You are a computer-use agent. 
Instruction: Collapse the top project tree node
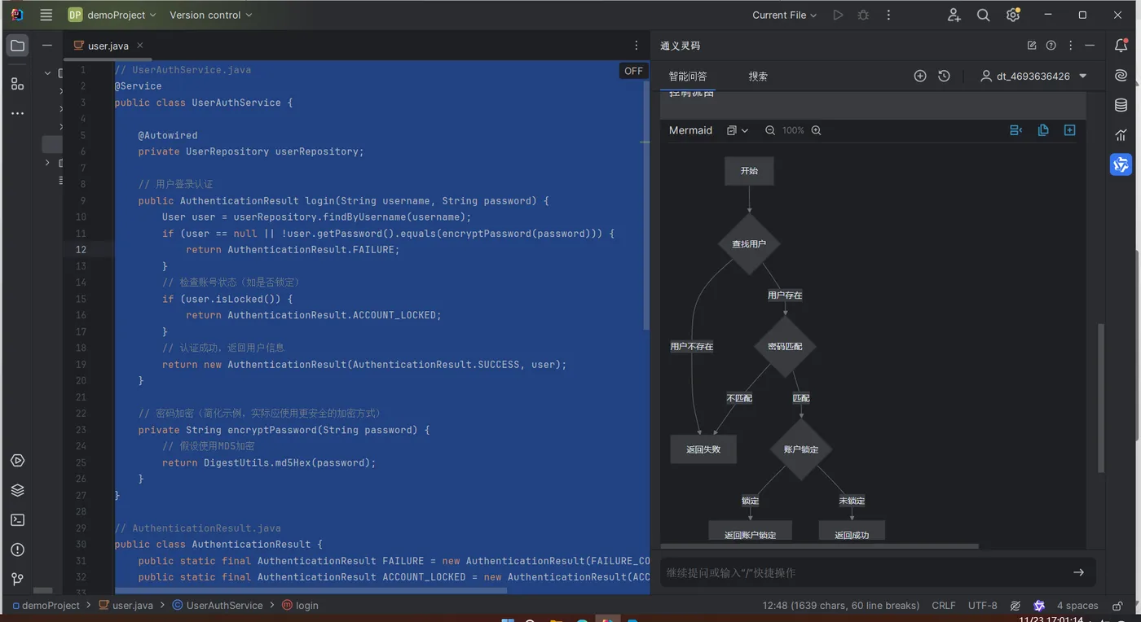47,72
